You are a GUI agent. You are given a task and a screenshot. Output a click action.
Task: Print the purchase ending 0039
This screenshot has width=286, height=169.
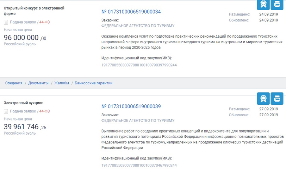[277, 98]
